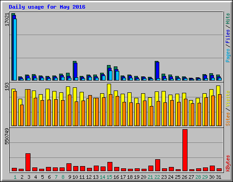Click day label 24 on the x-axis

tap(171, 177)
